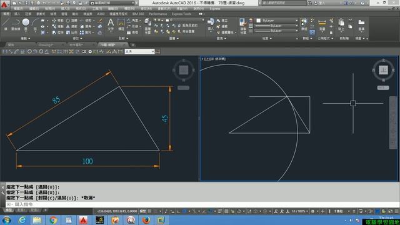The height and width of the screenshot is (225, 400).
Task: Open Firefox from the taskbar
Action: 146,219
